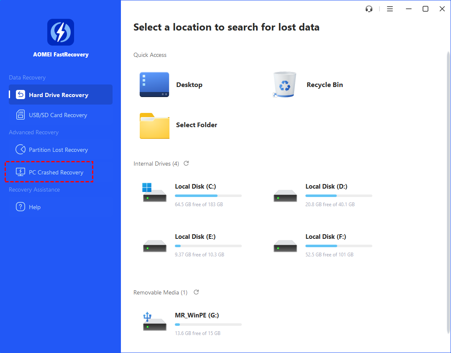Click the Recycle Bin label
Screen dimensions: 451x353
tap(325, 85)
